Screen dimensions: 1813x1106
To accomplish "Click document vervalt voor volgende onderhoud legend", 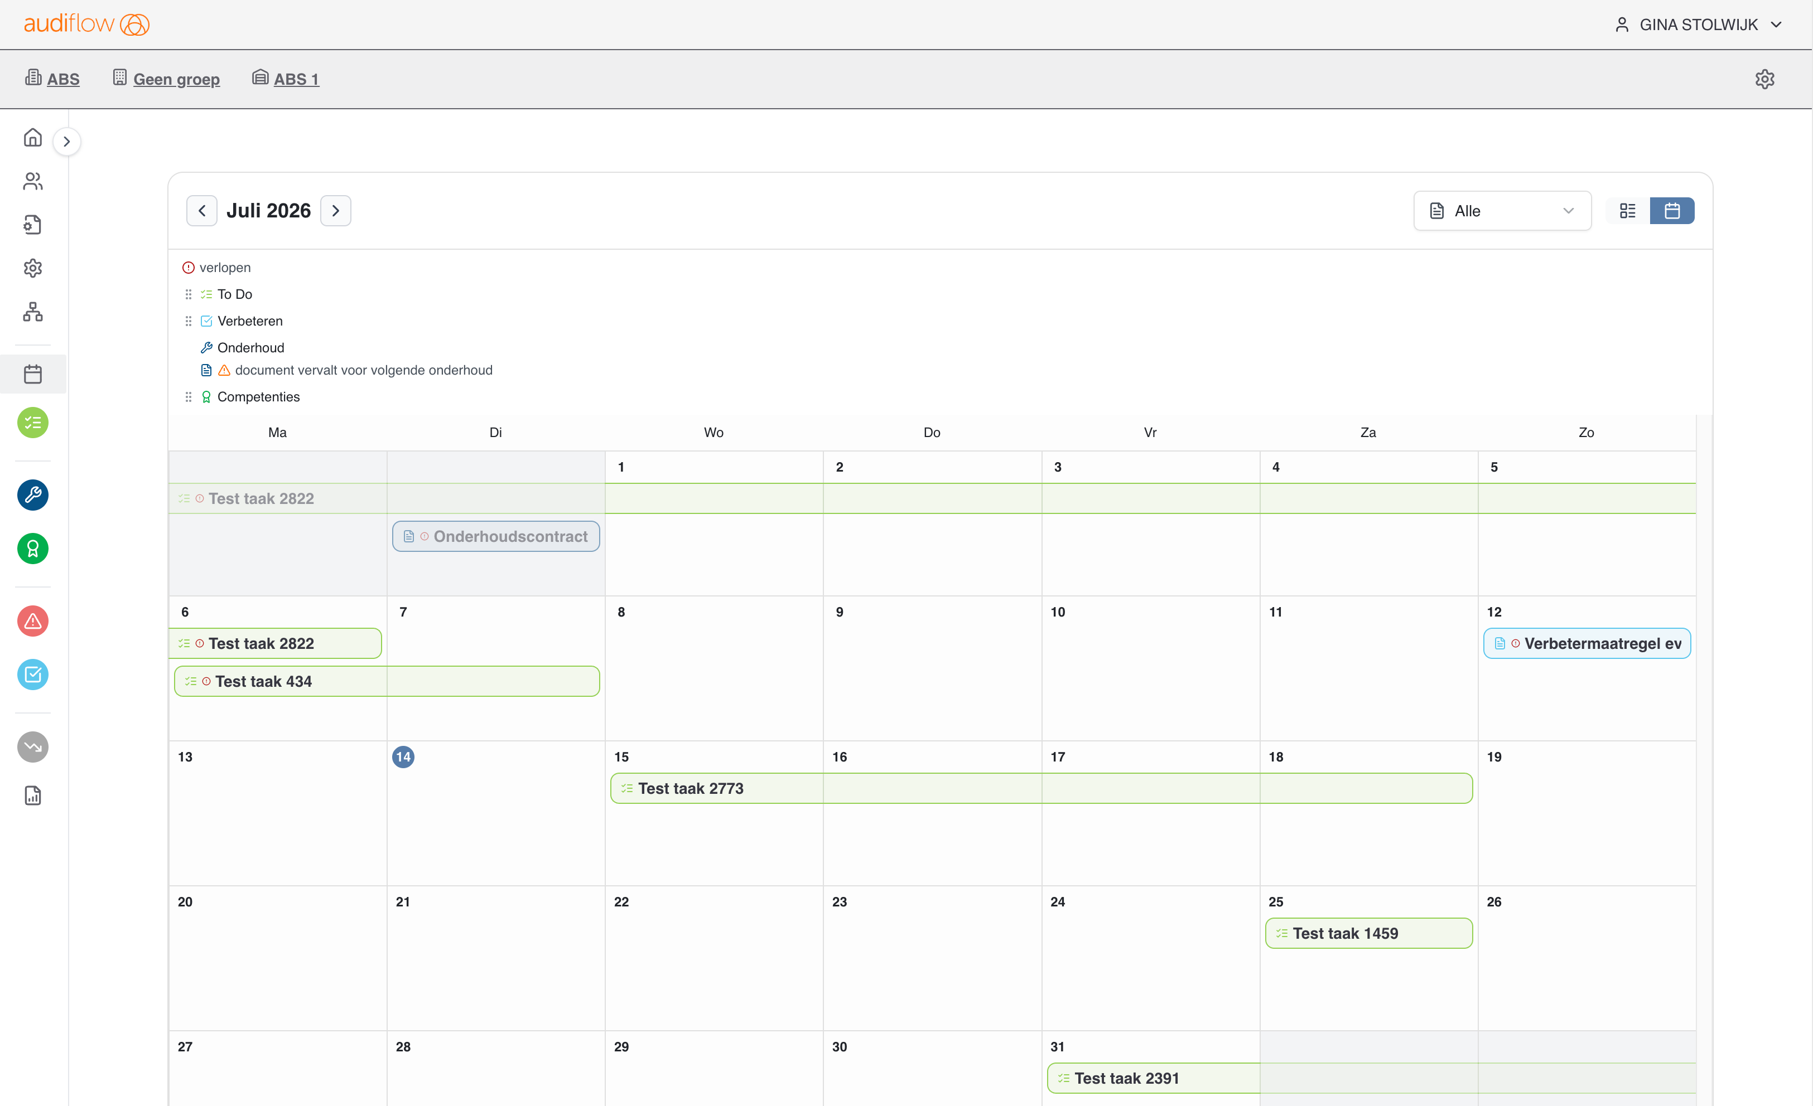I will click(346, 370).
